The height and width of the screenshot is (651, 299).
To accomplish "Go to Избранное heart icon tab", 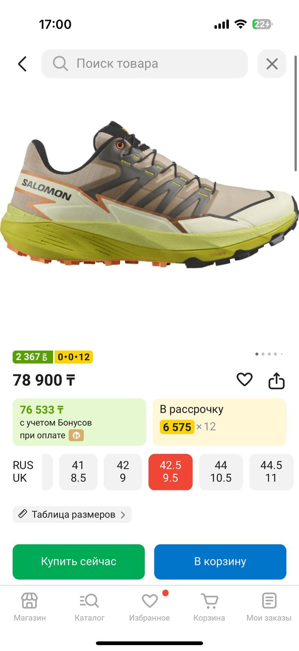I will (149, 607).
